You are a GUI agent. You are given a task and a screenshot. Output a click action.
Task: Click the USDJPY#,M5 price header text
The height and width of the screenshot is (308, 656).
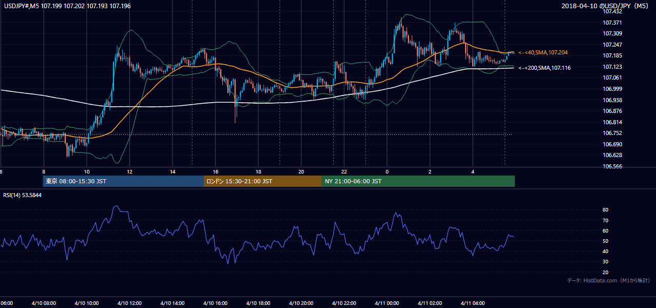point(67,6)
